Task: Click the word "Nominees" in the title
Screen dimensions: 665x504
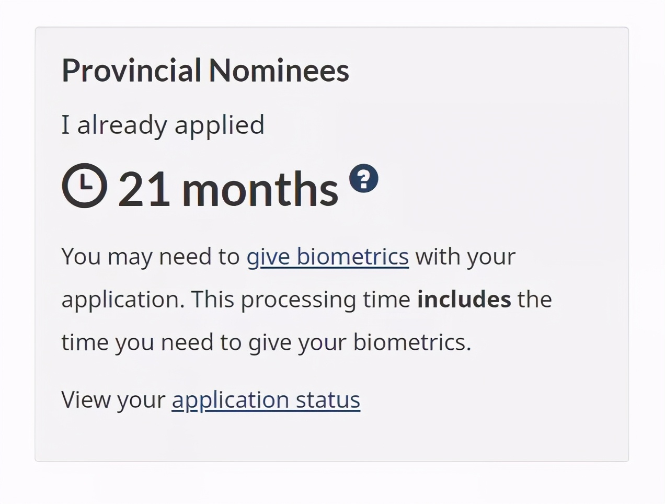Action: point(279,70)
